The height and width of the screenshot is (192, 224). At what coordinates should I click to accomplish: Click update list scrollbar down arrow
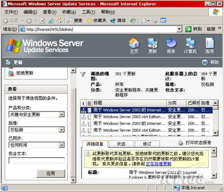click(215, 133)
